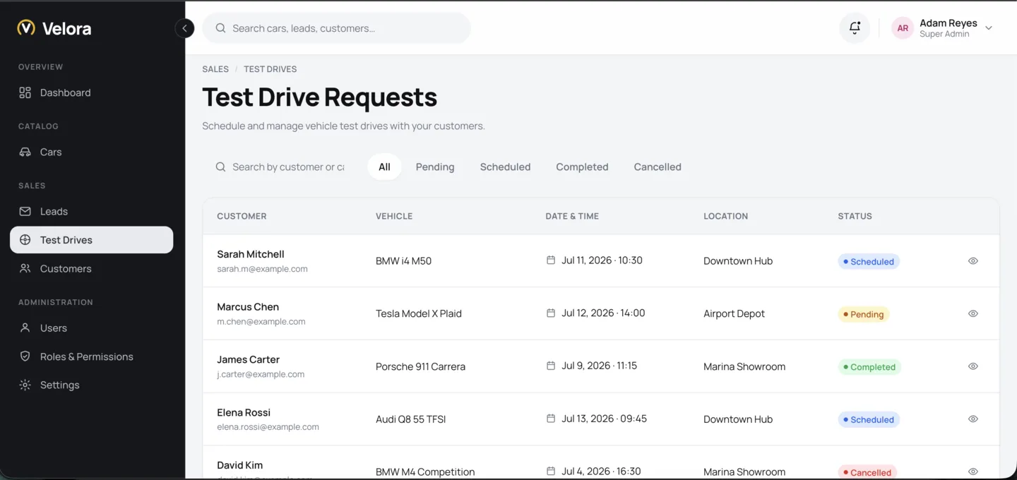Click the envelope icon beside Leads
The width and height of the screenshot is (1017, 480).
(x=25, y=211)
